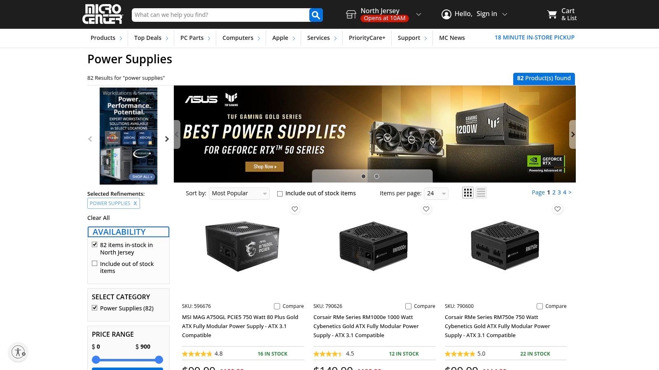Switch to list view layout
This screenshot has width=659, height=370.
tap(481, 192)
